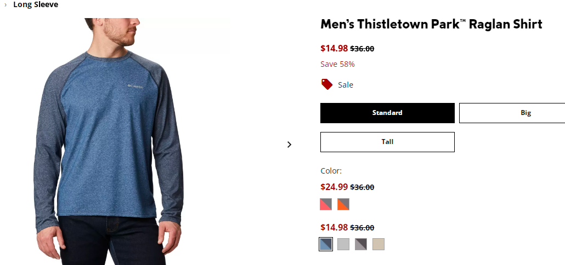The height and width of the screenshot is (265, 565).
Task: Select the Standard fit option
Action: click(387, 113)
